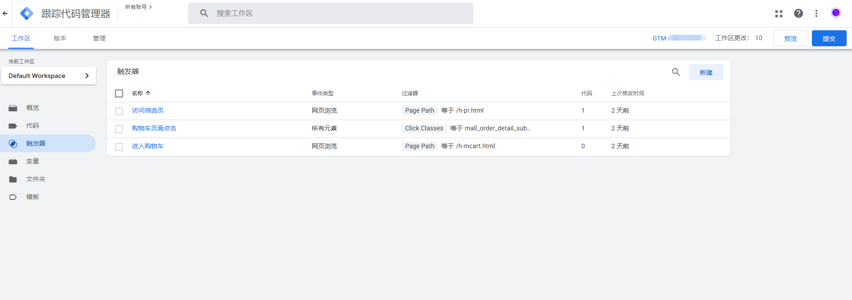Click the Tag Manager diamond logo
Screen dimensions: 852x300
pos(27,13)
